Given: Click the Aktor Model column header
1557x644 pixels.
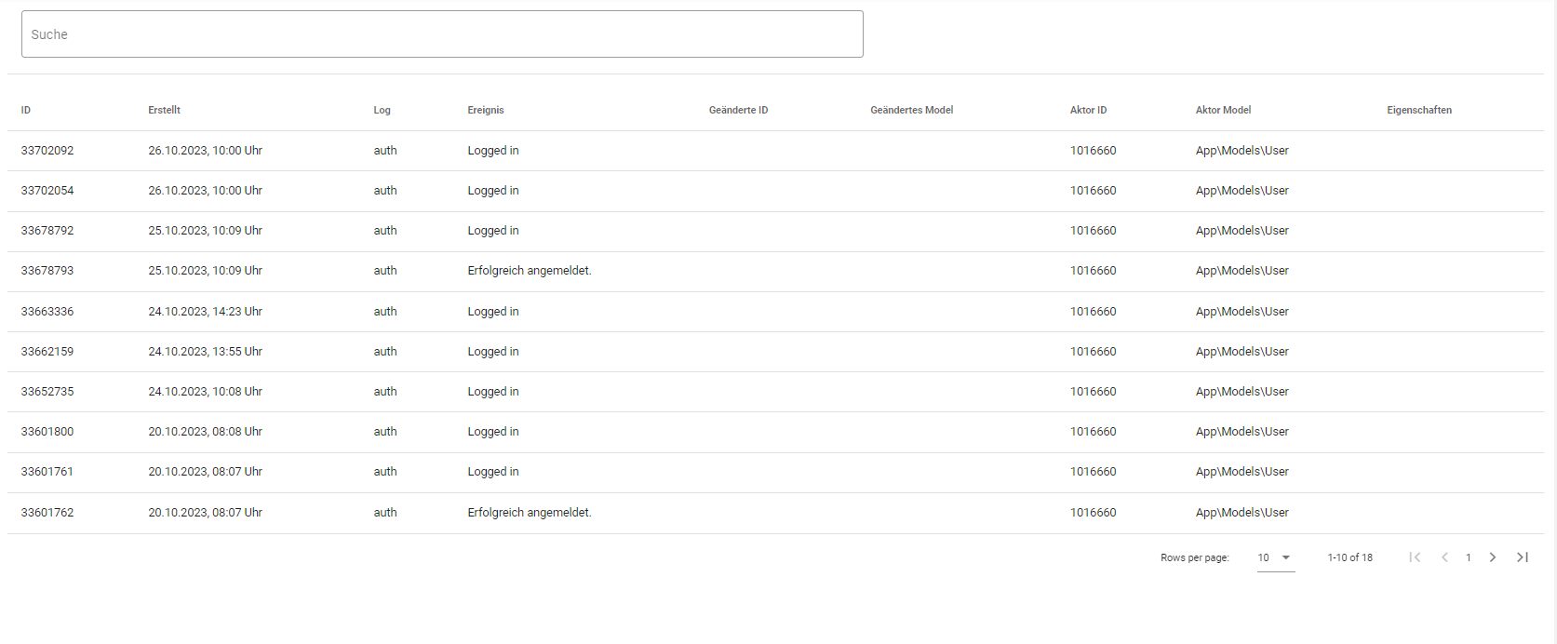Looking at the screenshot, I should [1223, 110].
